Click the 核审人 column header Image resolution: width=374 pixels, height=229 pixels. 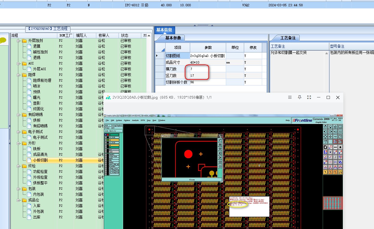coord(107,35)
